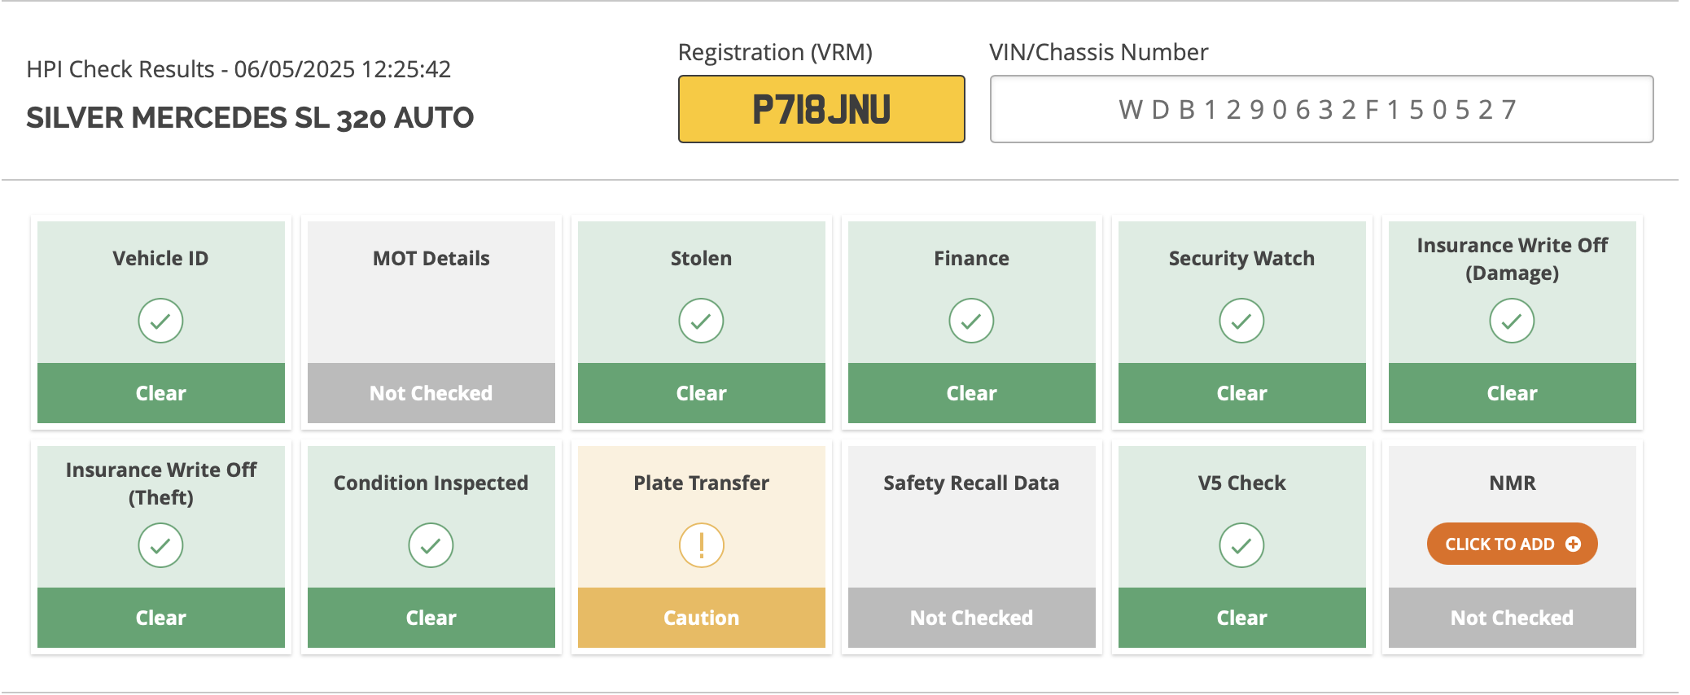Screen dimensions: 1690x695
Task: Select the Vehicle ID card title
Action: 160,258
